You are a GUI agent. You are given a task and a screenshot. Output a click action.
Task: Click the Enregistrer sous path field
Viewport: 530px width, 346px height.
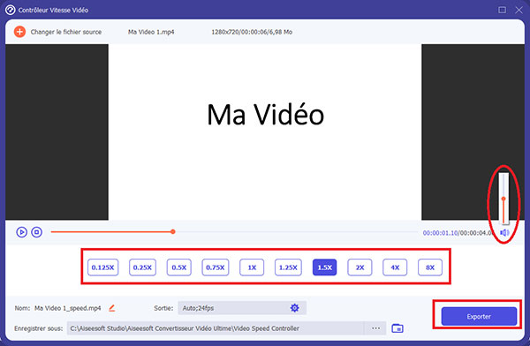(216, 328)
